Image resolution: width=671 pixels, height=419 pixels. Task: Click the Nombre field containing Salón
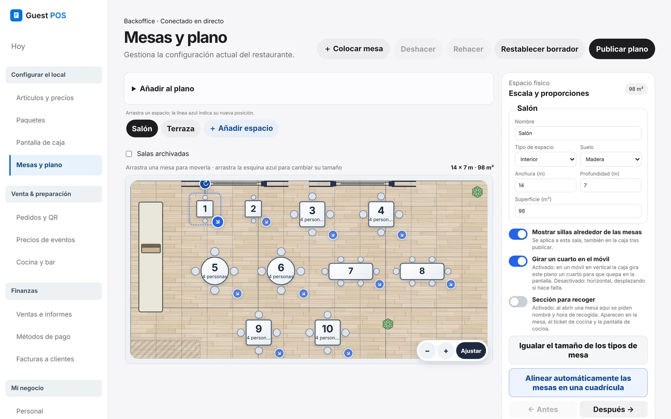(578, 133)
